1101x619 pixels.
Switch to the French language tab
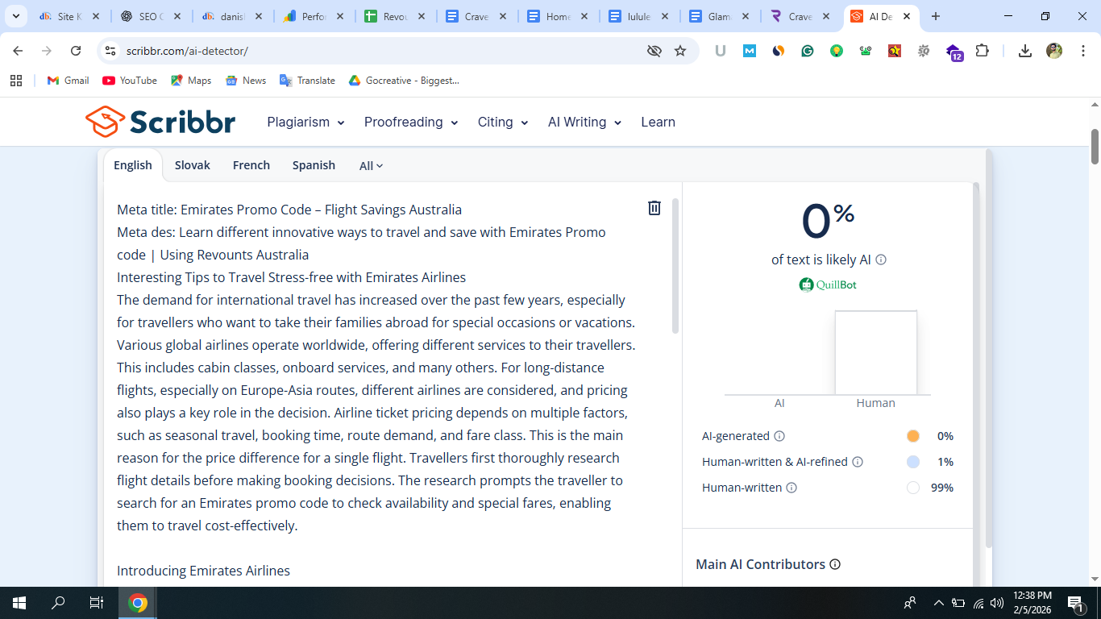click(x=251, y=165)
